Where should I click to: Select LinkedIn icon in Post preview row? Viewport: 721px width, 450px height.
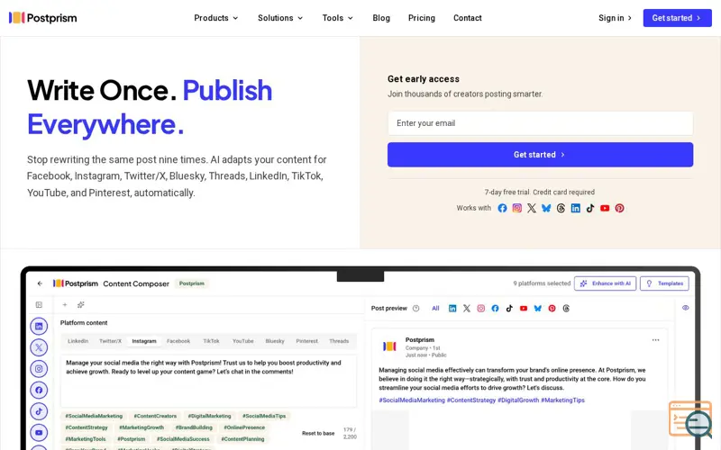[x=452, y=309]
